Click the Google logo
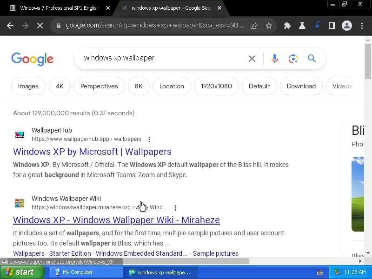Image resolution: width=372 pixels, height=279 pixels. [32, 59]
